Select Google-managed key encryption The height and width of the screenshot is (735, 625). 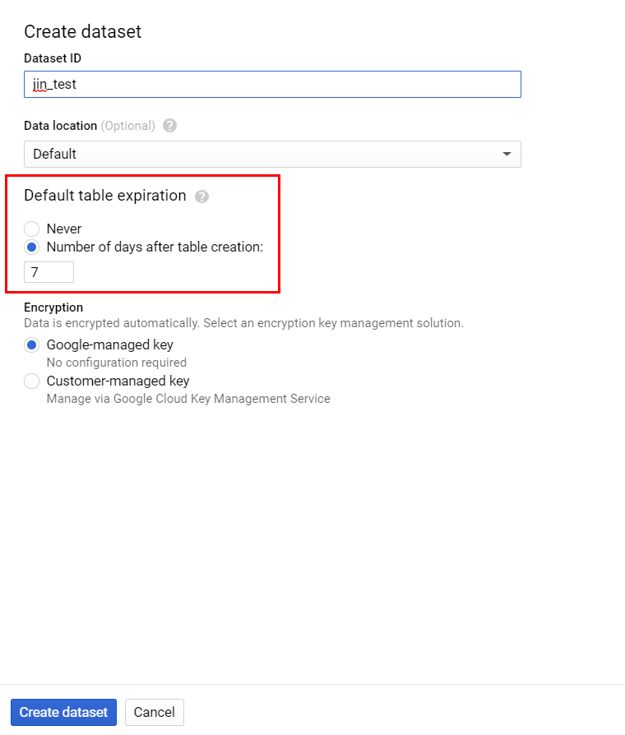30,344
